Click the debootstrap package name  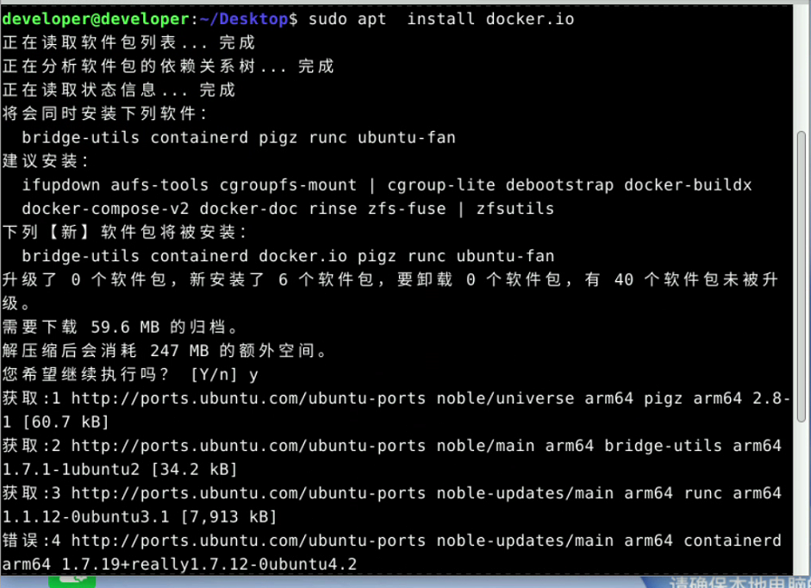[559, 185]
